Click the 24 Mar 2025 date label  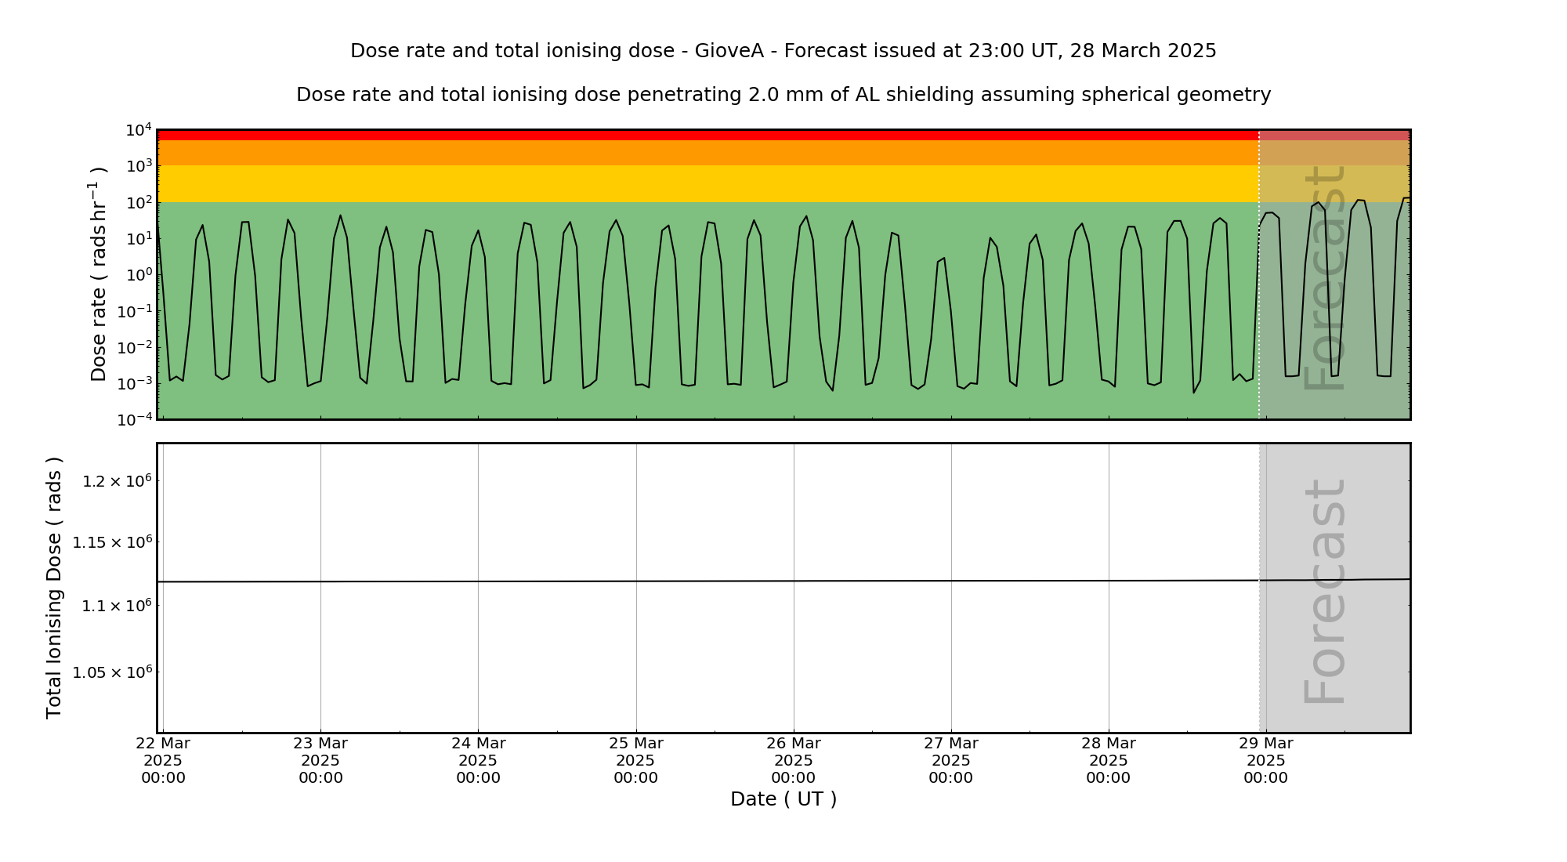coord(478,760)
